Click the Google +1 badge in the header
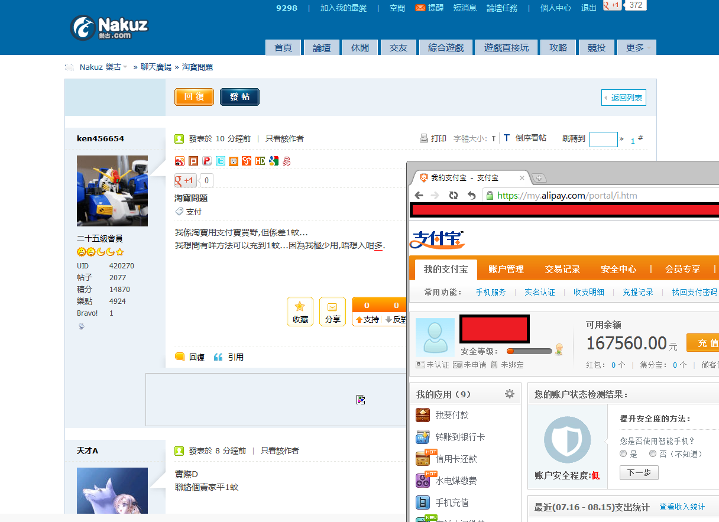 point(612,5)
